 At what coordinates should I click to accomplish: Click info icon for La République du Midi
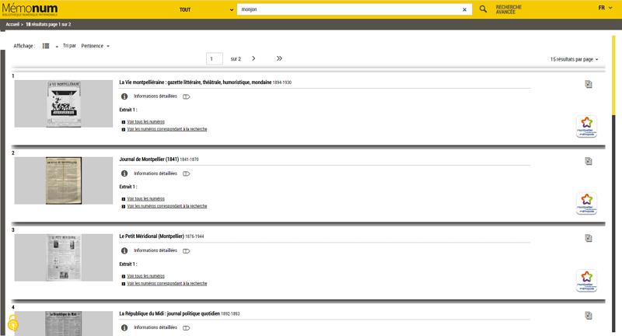pyautogui.click(x=124, y=327)
